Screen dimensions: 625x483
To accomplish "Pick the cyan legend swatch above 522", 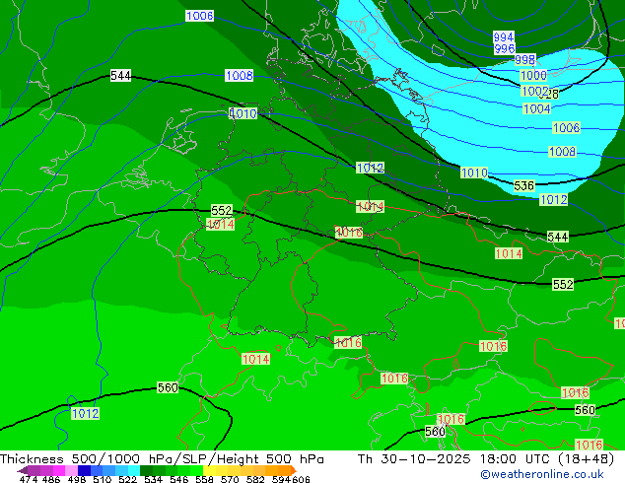I will [x=134, y=470].
